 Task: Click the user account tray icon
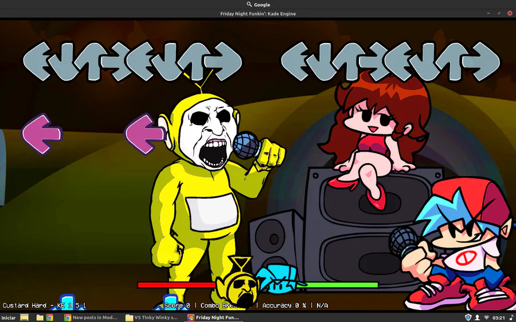[x=477, y=317]
